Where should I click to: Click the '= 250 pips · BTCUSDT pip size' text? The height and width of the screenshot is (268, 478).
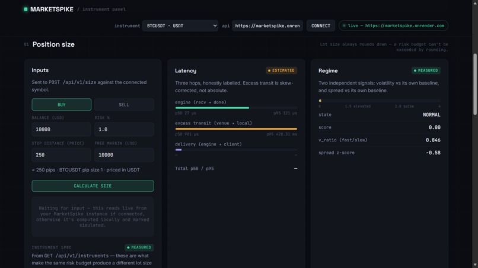coord(85,170)
